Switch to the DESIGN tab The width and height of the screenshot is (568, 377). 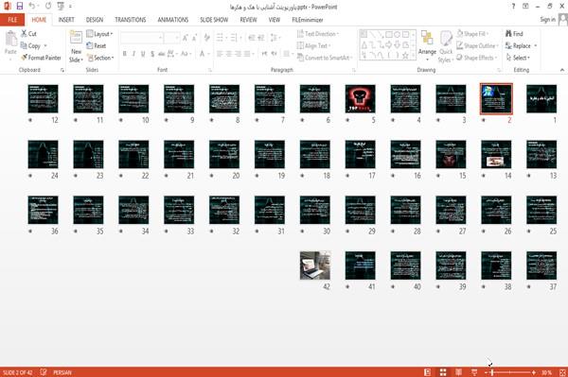(x=95, y=20)
